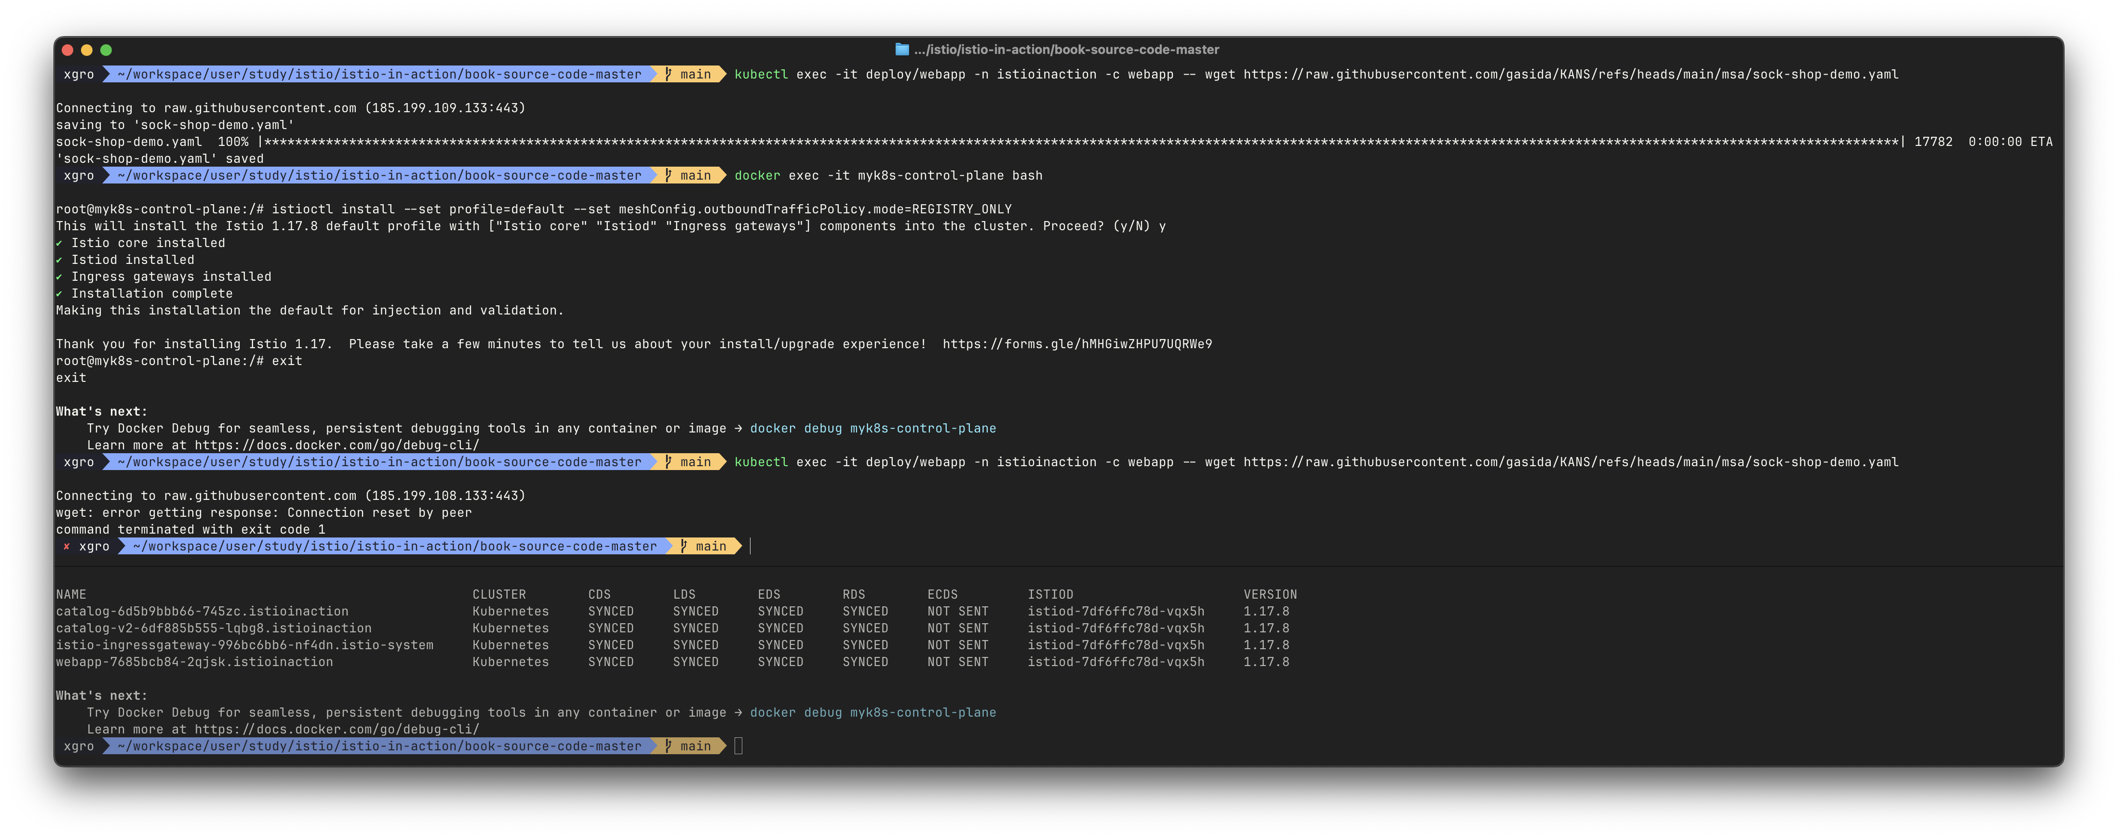
Task: Click 'Istiod installed' line
Action: point(125,260)
